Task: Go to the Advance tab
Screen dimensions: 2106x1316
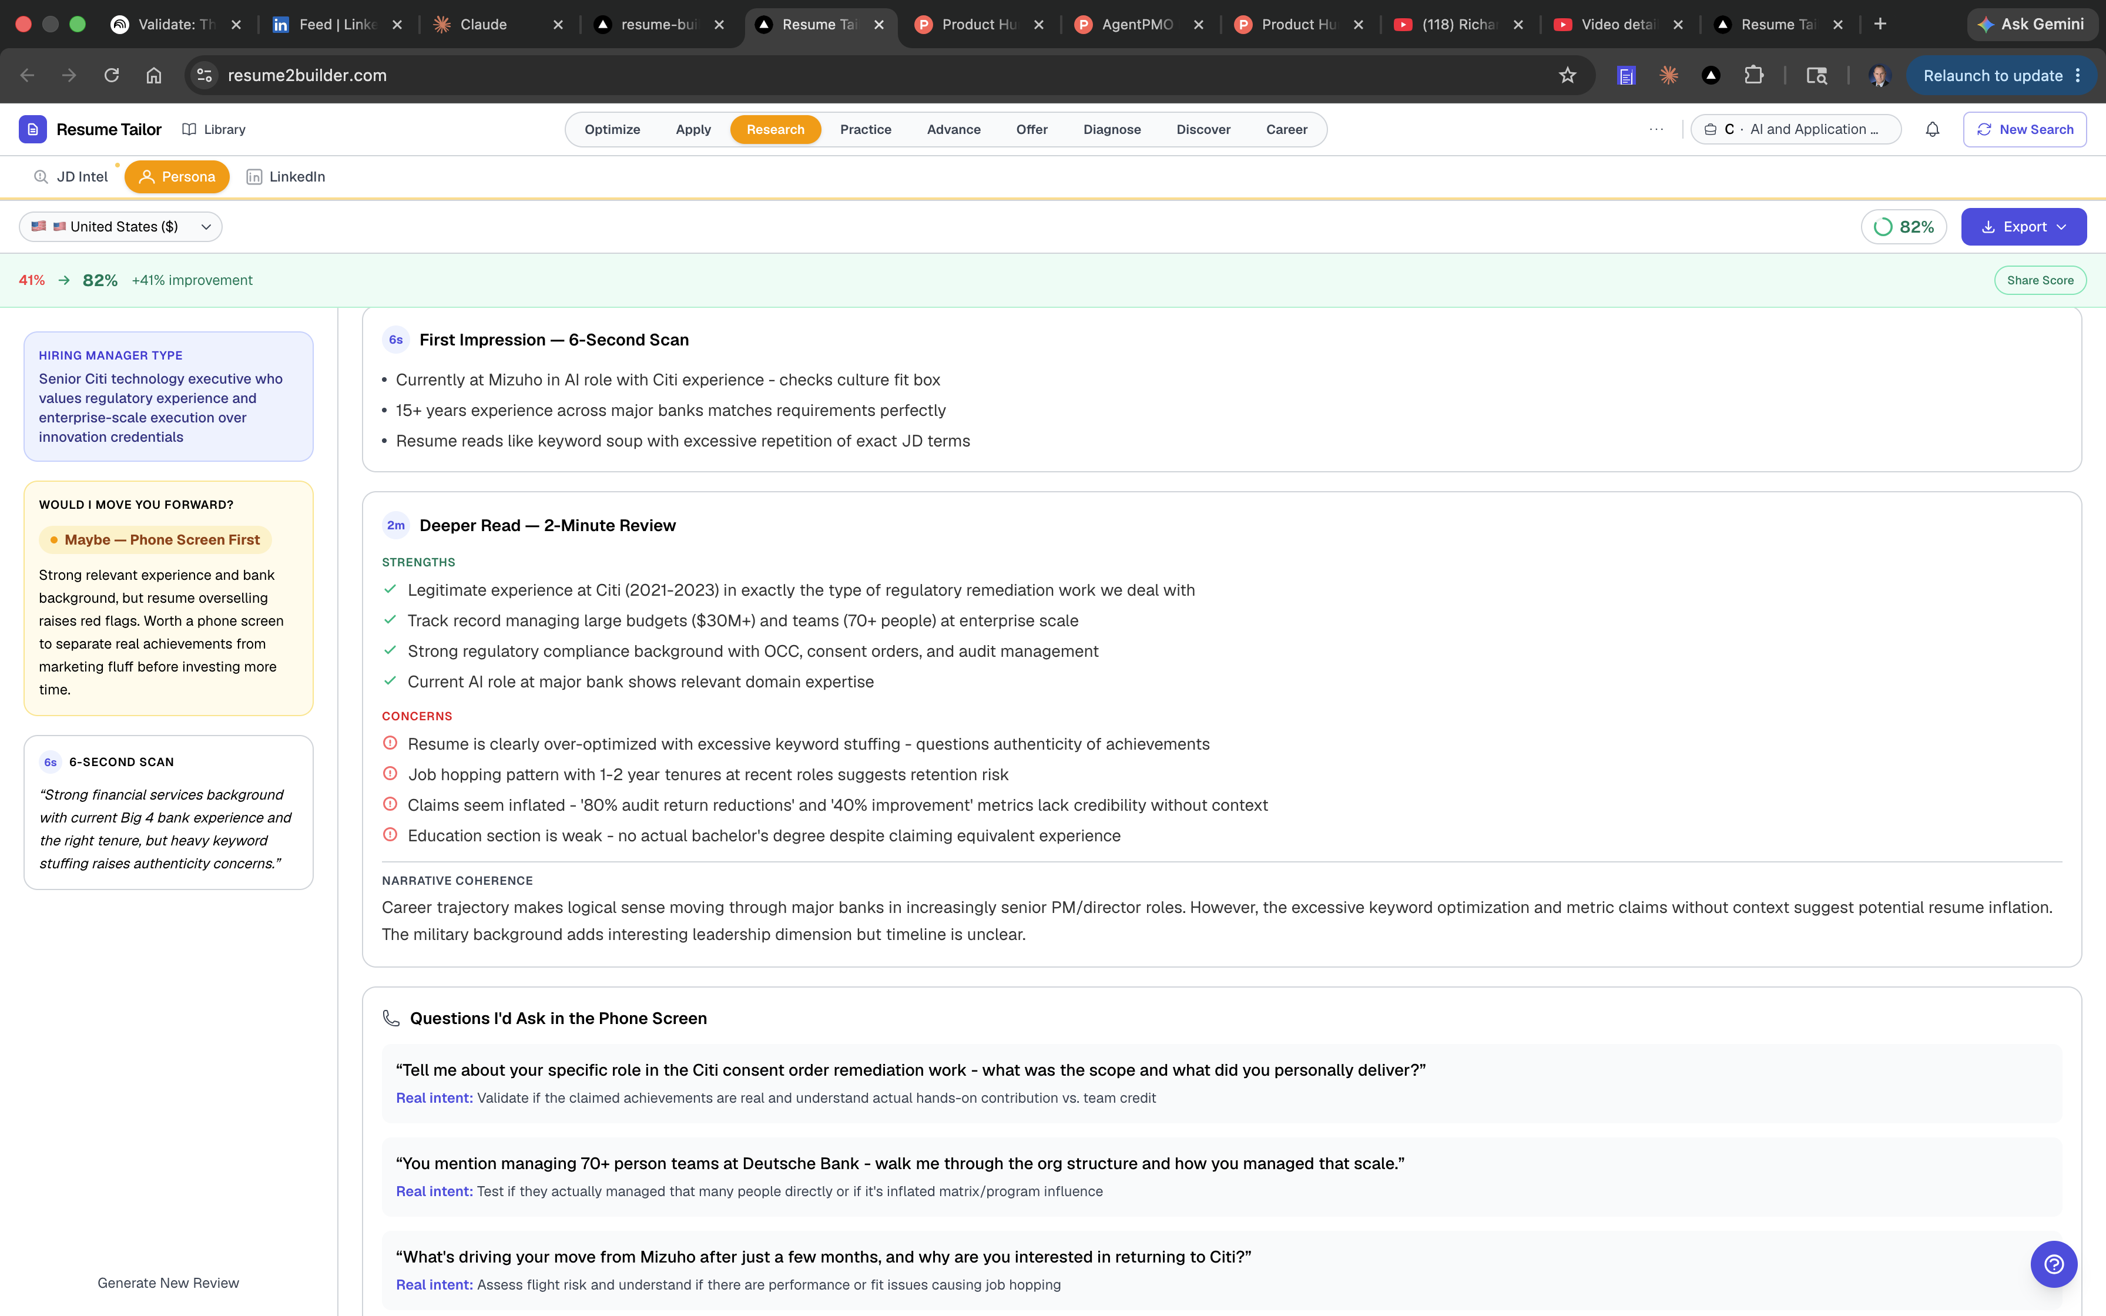Action: [953, 129]
